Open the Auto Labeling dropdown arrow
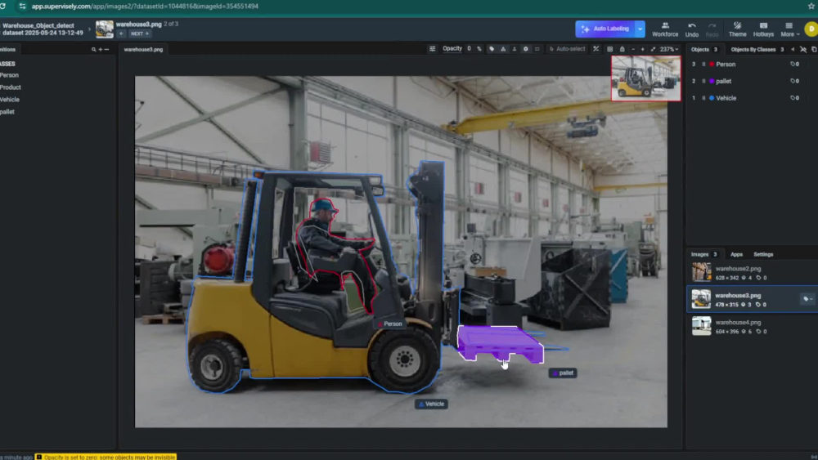818x460 pixels. (640, 29)
